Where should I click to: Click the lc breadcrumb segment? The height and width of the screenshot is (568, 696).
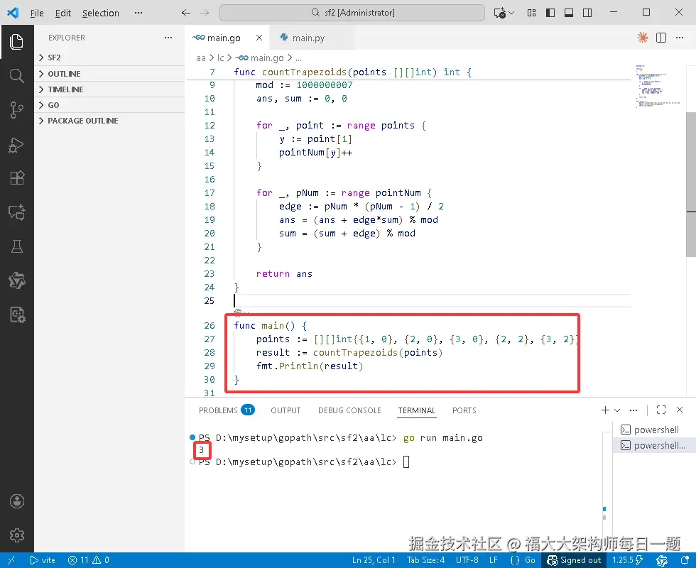coord(221,58)
